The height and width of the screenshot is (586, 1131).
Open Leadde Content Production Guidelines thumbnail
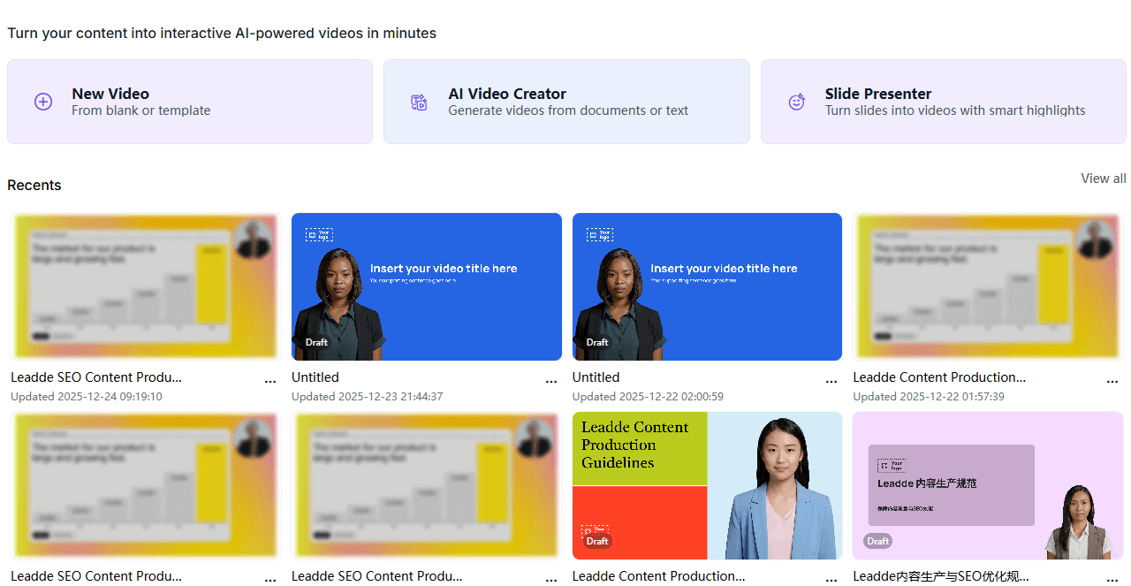707,485
